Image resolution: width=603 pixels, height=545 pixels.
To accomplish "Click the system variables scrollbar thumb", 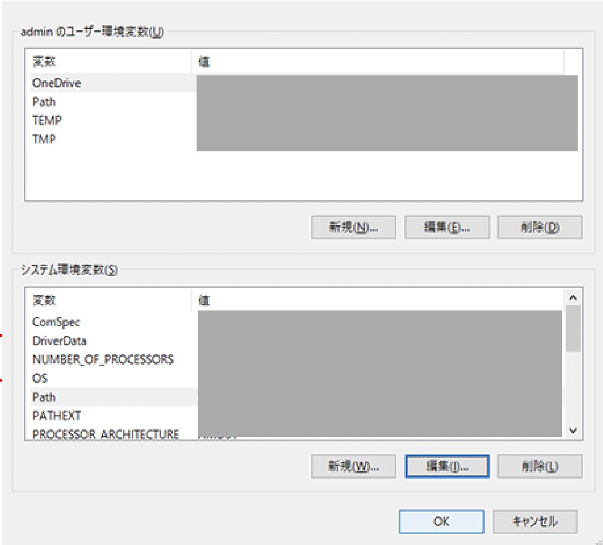I will pyautogui.click(x=573, y=328).
